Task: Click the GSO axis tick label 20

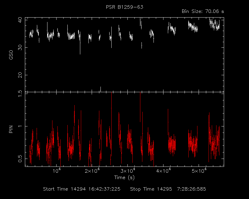Action: click(x=20, y=75)
